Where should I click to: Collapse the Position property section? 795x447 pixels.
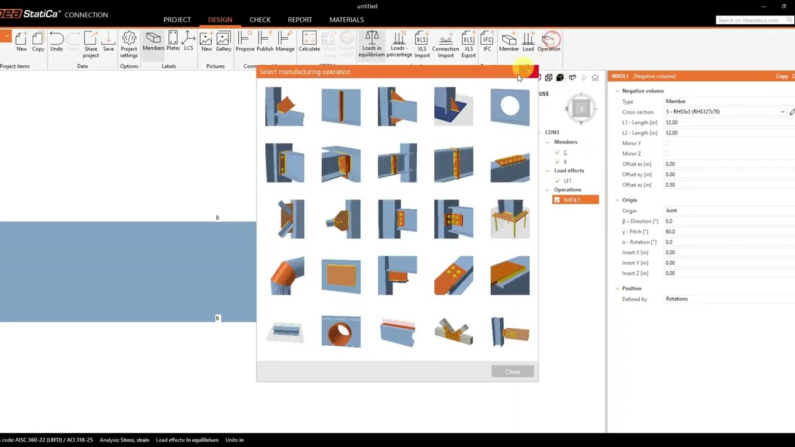617,289
